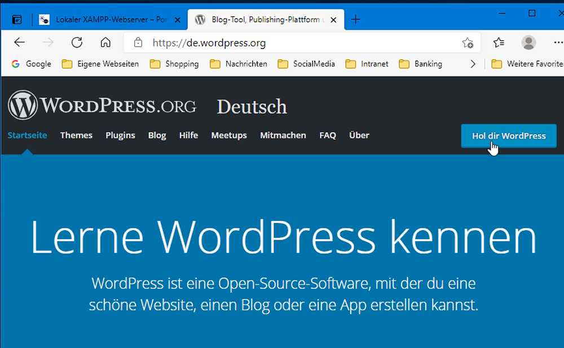The height and width of the screenshot is (348, 564).
Task: Open the Weitere Favoriten folder
Action: [527, 64]
